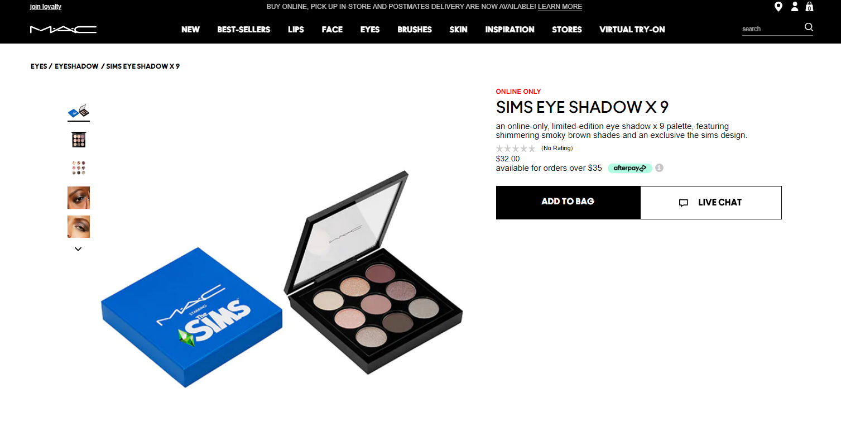Click the Afterpay info icon

659,167
